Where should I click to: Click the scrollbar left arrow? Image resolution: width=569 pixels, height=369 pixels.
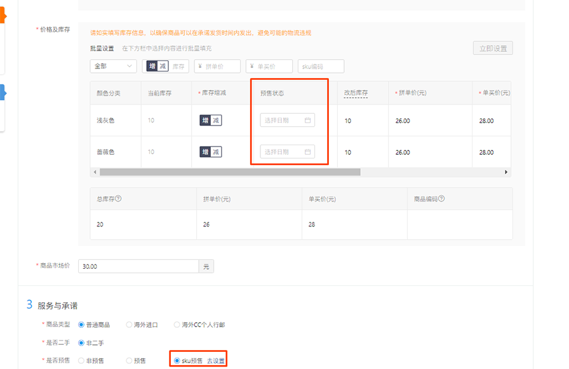[x=95, y=172]
